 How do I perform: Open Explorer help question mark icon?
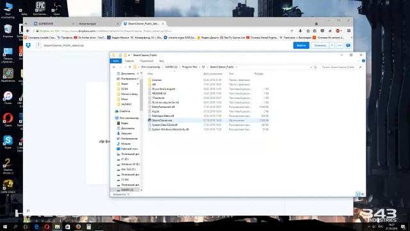[x=363, y=61]
